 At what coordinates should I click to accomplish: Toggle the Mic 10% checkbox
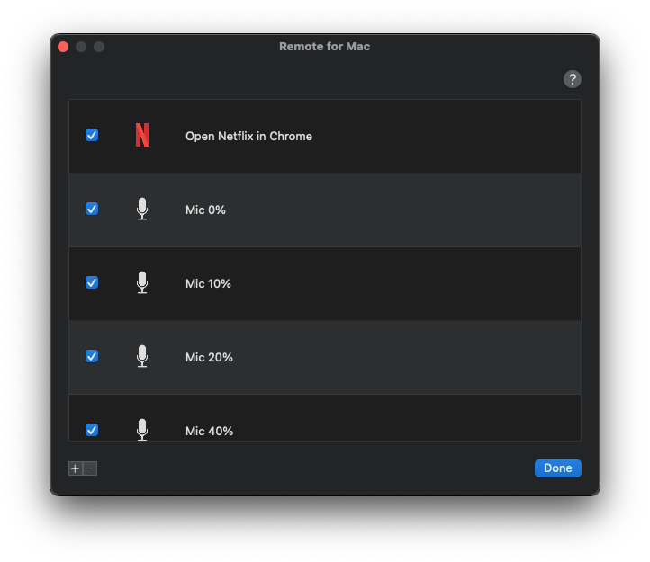point(92,282)
